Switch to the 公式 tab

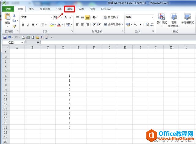(x=59, y=9)
